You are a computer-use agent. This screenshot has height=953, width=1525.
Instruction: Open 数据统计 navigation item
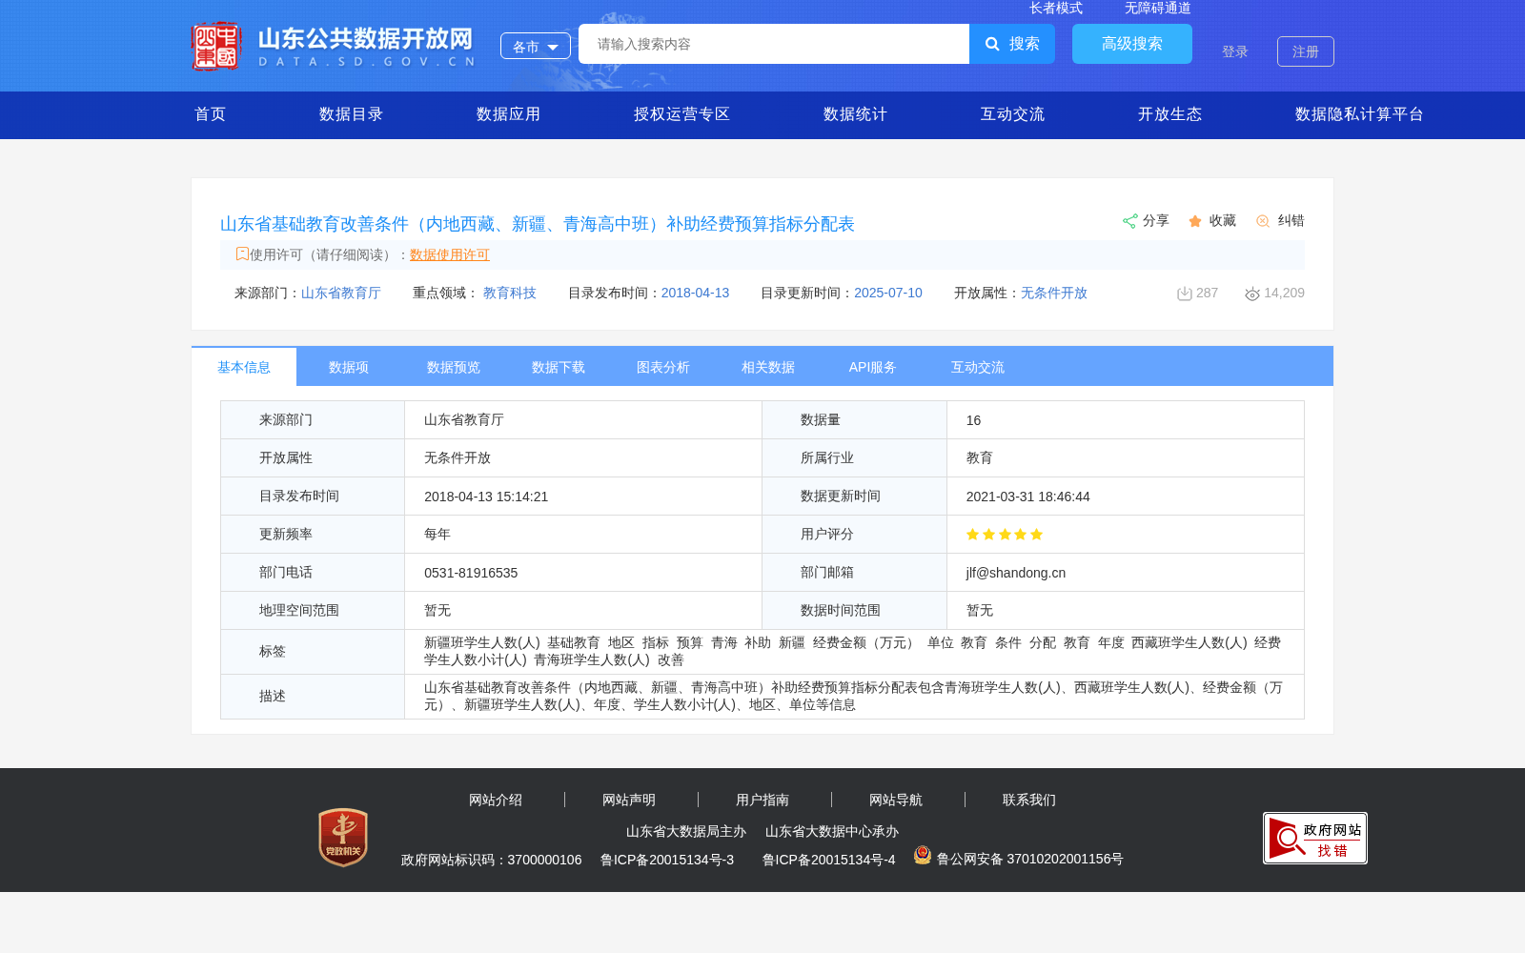coord(856,114)
